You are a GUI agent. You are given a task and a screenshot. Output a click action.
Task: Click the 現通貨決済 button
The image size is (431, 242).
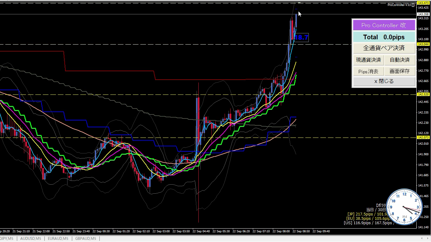[368, 60]
